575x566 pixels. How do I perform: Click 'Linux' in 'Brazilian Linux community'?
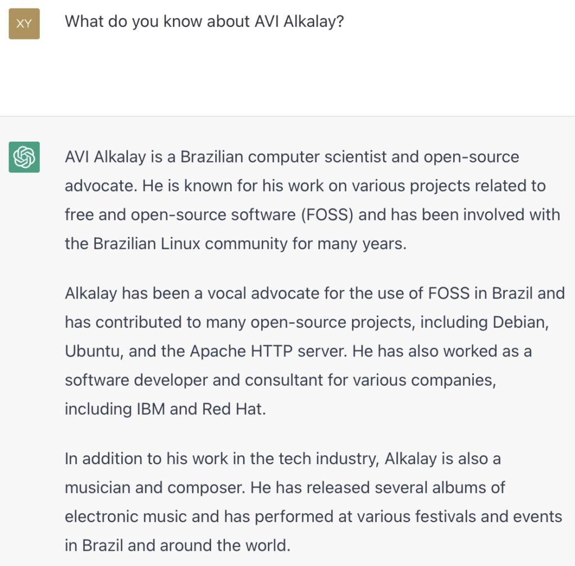click(180, 244)
